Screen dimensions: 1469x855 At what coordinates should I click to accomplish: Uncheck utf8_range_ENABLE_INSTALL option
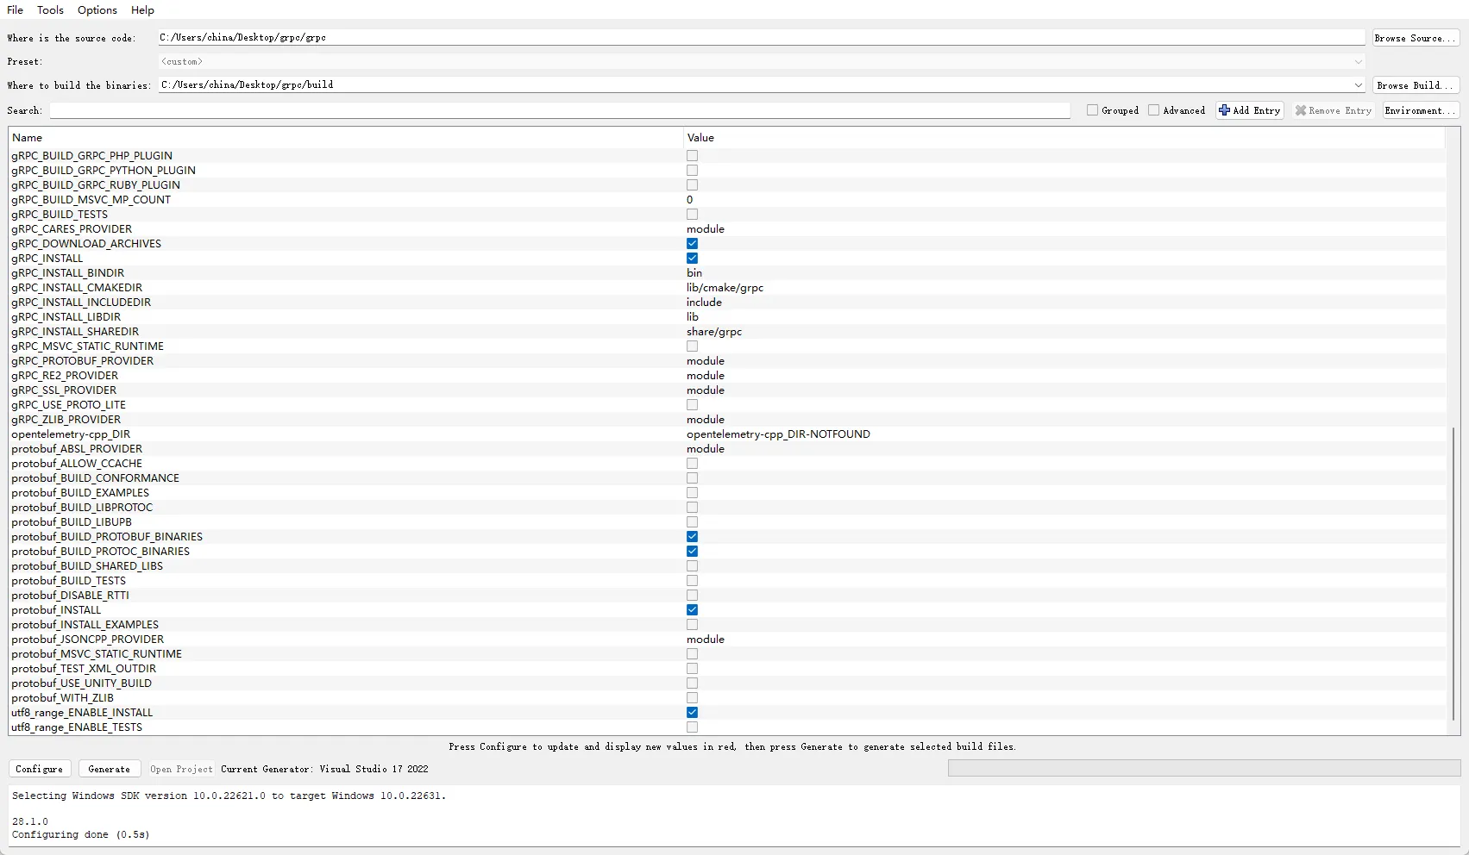(x=692, y=713)
